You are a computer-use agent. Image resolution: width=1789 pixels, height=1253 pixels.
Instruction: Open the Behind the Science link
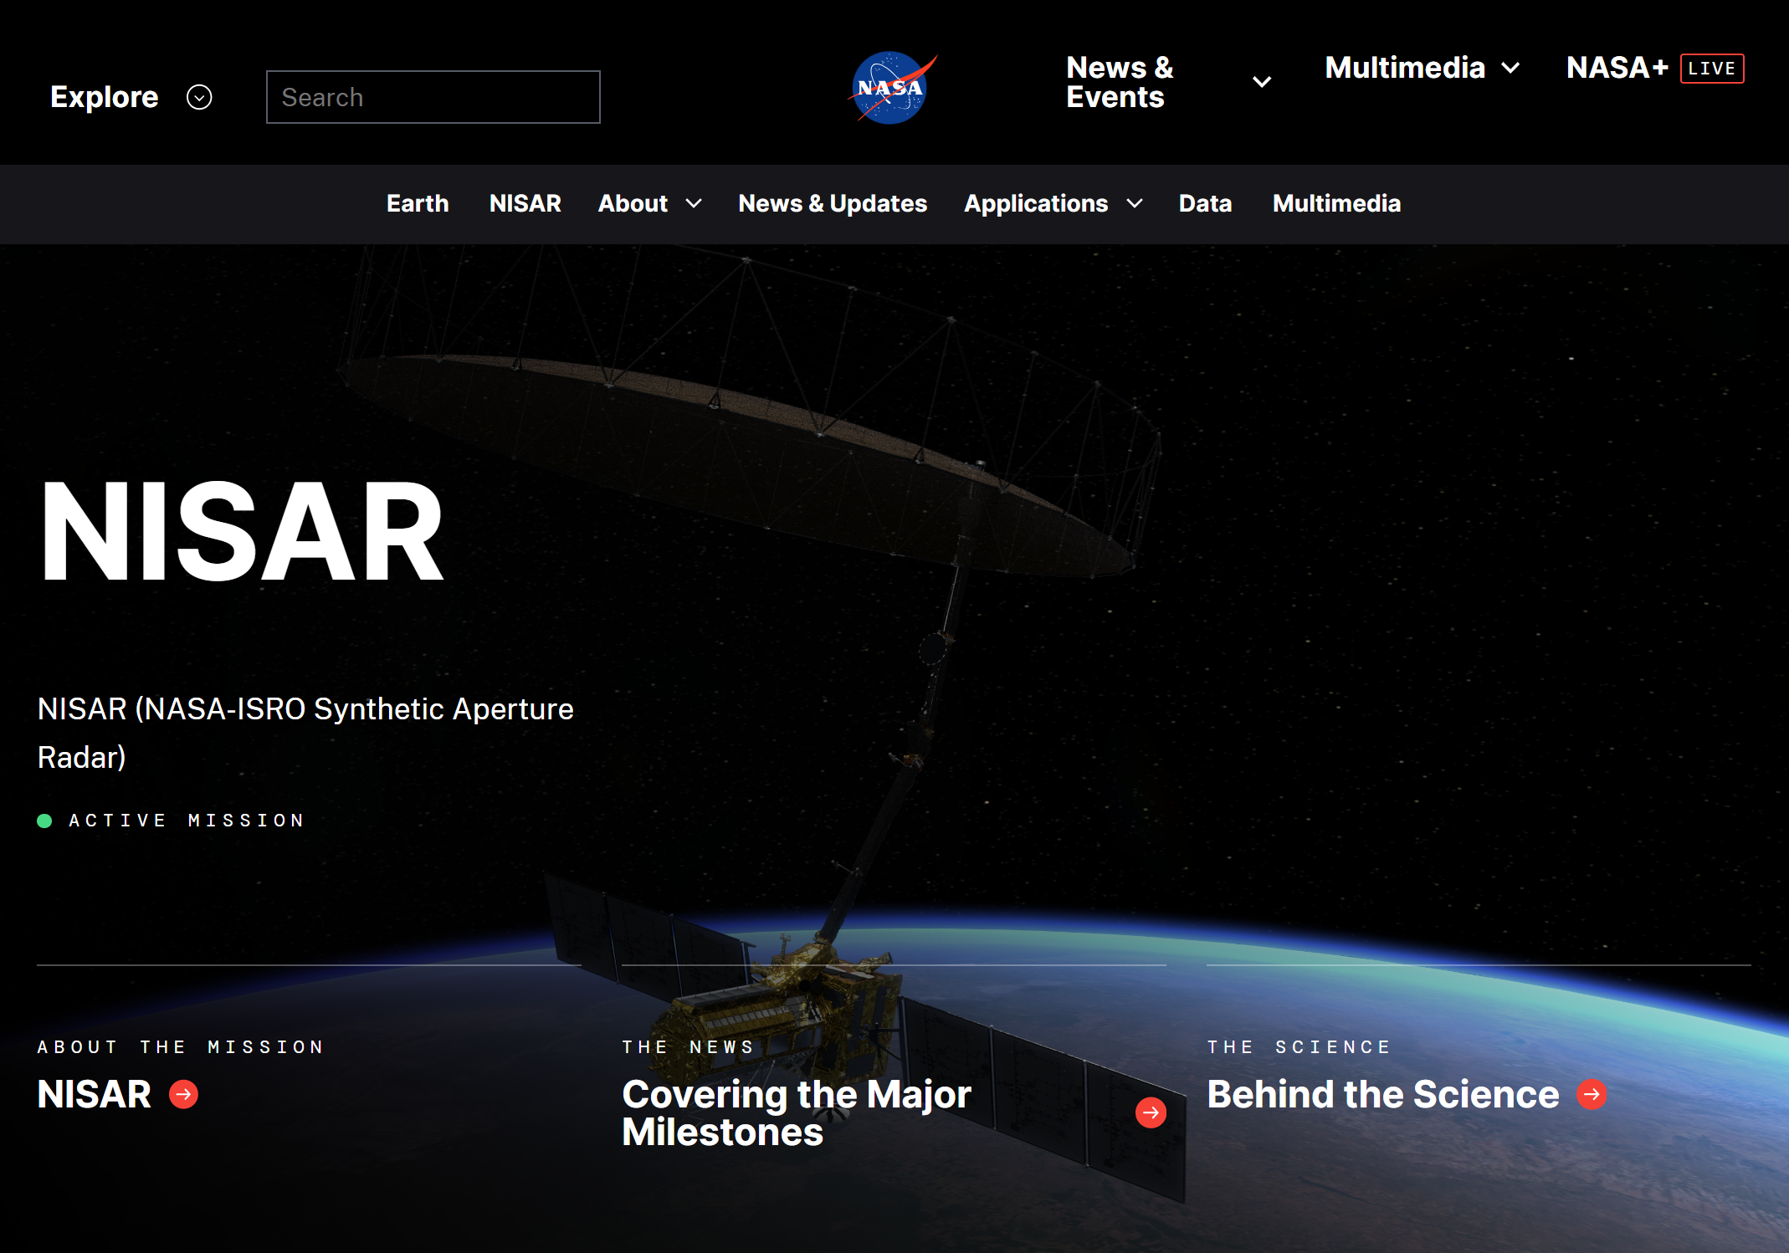tap(1383, 1094)
